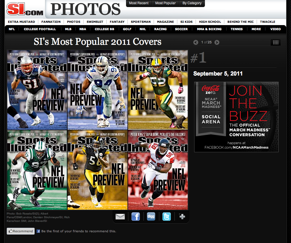Screen dimensions: 291x243
Task: Click the Patriots number 51 cover
Action: 37,90
